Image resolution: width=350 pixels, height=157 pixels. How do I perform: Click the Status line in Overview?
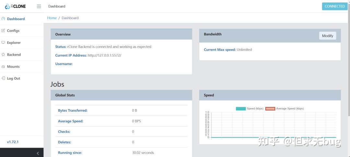coord(103,47)
